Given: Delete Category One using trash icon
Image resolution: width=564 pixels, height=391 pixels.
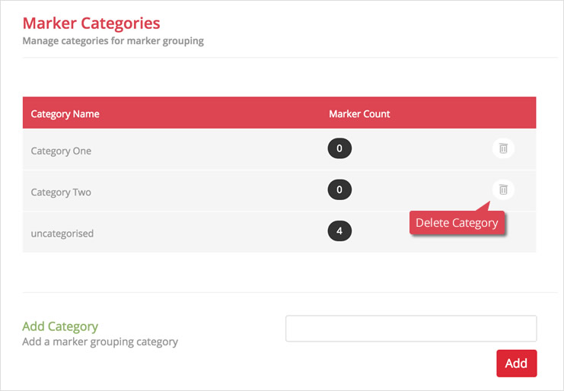Looking at the screenshot, I should tap(503, 148).
